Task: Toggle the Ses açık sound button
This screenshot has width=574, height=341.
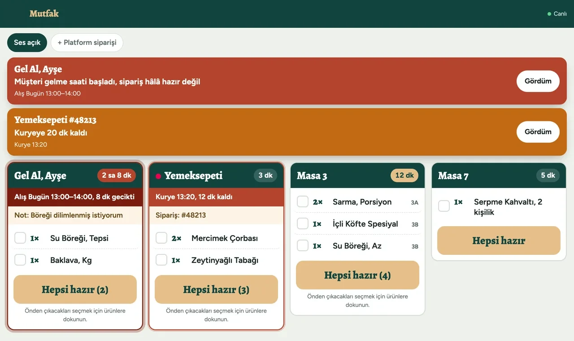Action: (x=27, y=43)
